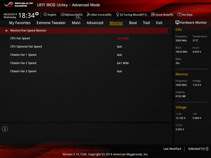This screenshot has height=158, width=211.
Task: Click Last Modified button
Action: [x=172, y=149]
